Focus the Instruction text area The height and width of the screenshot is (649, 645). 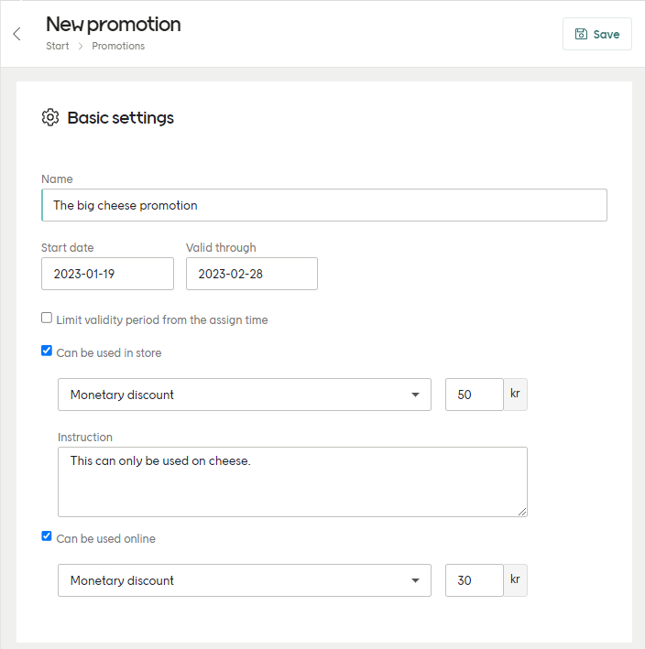[x=292, y=481]
